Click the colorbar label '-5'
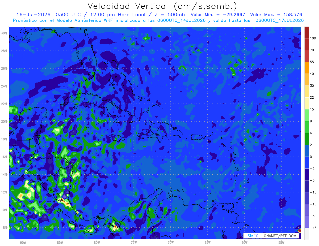319x246 pixels. (x=312, y=180)
